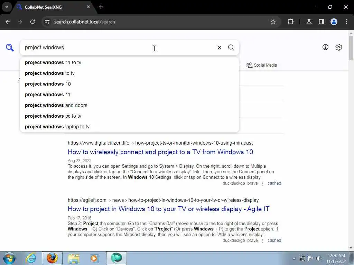354x265 pixels.
Task: Open the Windows Start menu
Action: click(x=9, y=258)
